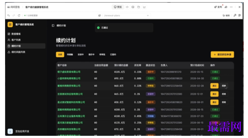
Task: Expand the /renewal-plans route dropdown
Action: pos(148,16)
